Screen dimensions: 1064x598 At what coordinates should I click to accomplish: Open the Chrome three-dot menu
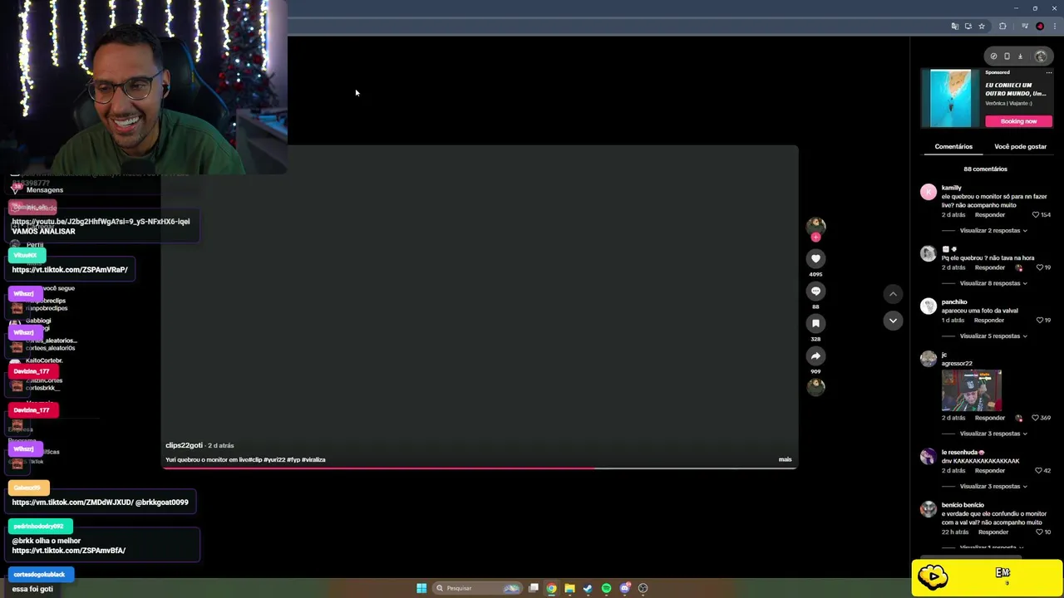tap(1055, 27)
